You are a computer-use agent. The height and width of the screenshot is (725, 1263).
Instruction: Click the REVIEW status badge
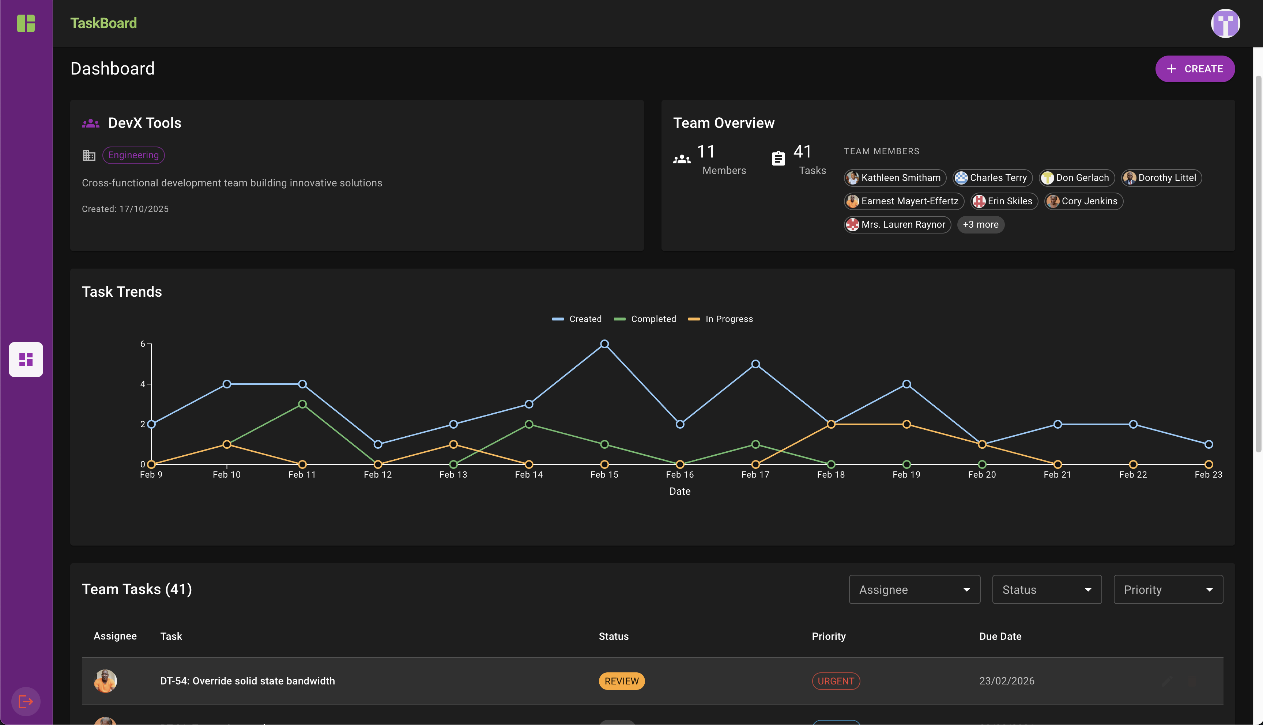tap(621, 681)
